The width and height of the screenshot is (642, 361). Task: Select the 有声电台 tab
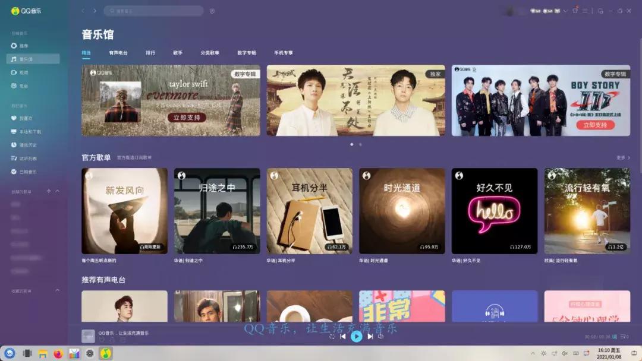point(118,53)
